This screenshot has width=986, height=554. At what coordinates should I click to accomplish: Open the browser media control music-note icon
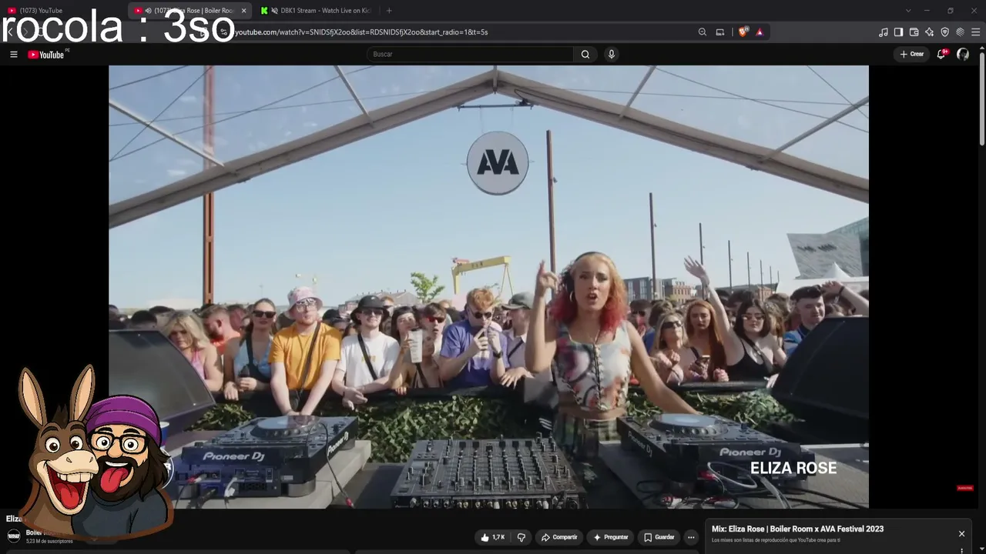point(883,32)
